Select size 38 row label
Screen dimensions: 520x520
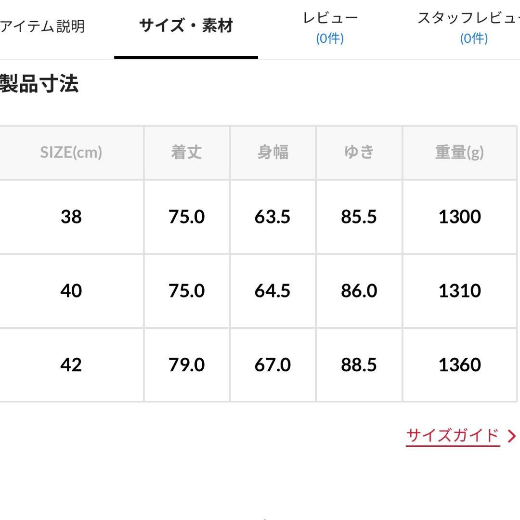[70, 217]
